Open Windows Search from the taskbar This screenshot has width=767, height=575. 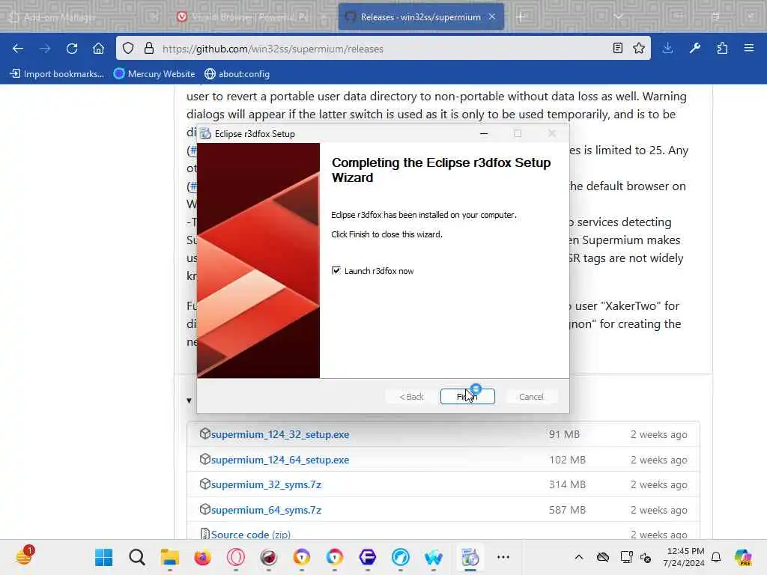137,557
